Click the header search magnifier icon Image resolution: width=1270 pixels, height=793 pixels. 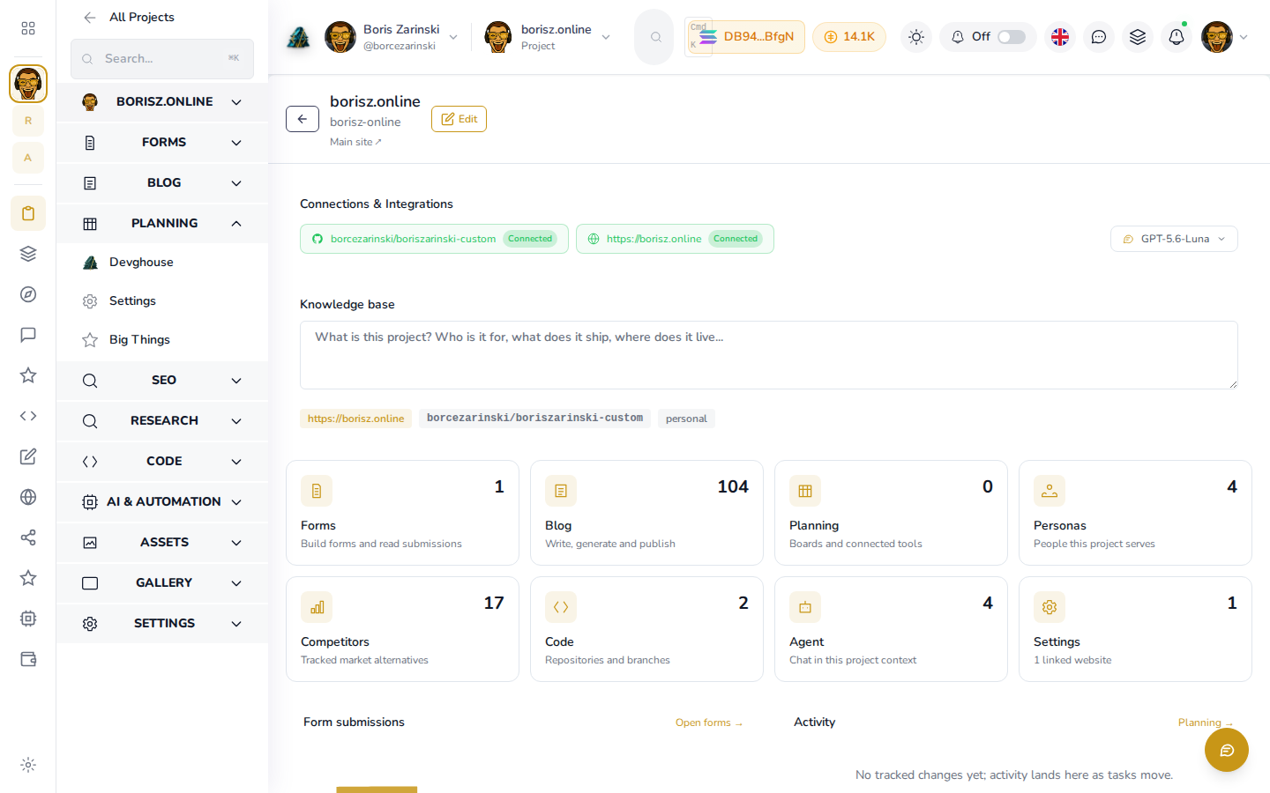[x=655, y=37]
